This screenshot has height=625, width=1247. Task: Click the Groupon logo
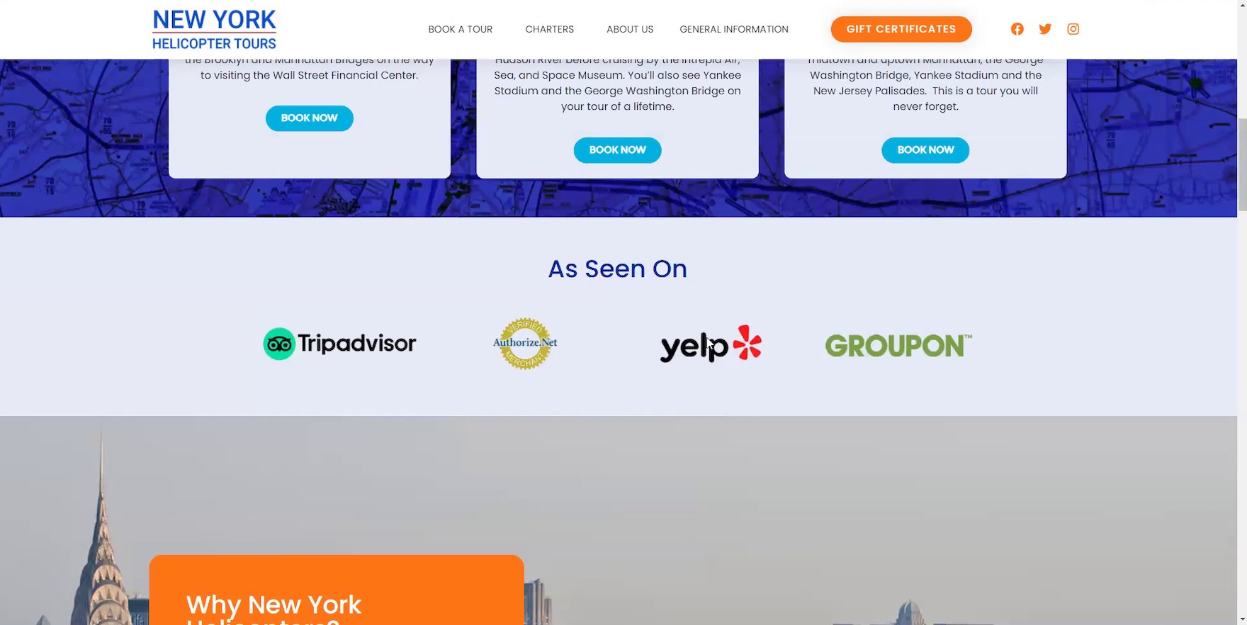point(898,346)
